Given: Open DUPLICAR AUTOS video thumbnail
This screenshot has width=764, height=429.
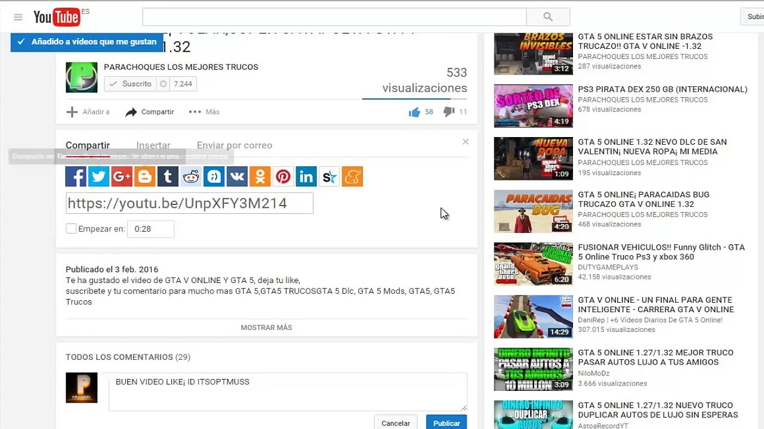Looking at the screenshot, I should pos(533,415).
